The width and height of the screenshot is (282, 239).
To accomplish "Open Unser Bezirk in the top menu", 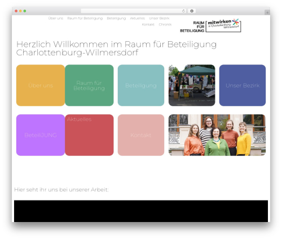I will [x=159, y=18].
